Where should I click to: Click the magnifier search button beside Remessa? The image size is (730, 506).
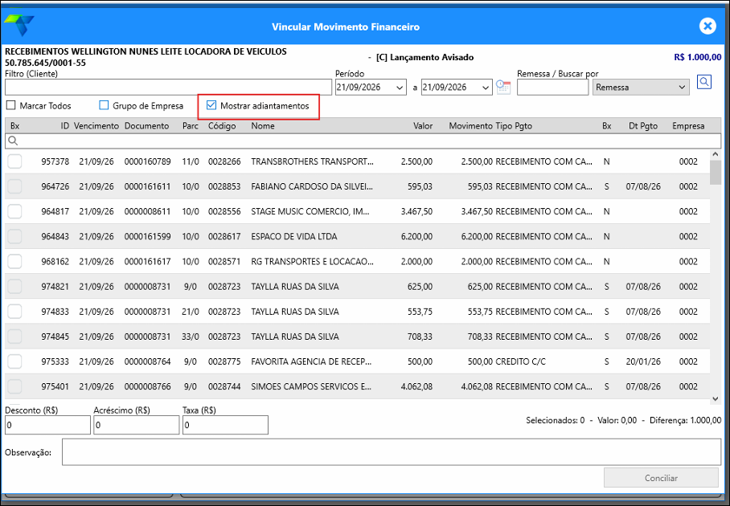(x=704, y=82)
